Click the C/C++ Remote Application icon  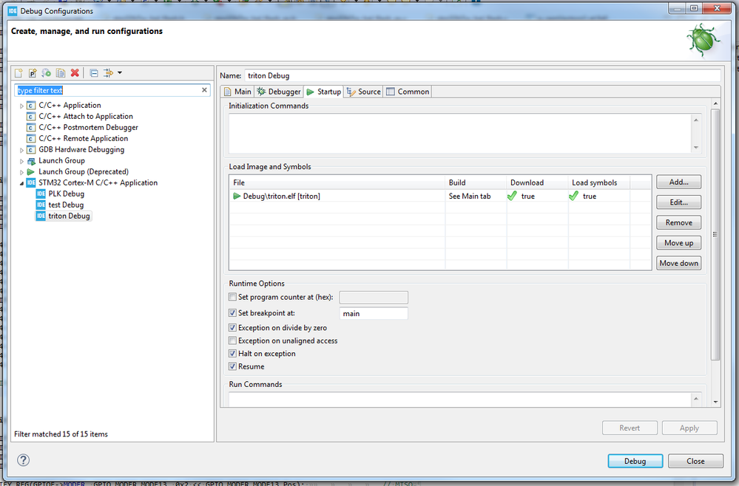(x=30, y=138)
